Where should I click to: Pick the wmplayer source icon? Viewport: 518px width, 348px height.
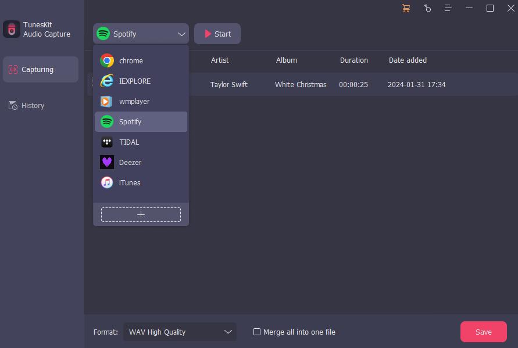(107, 101)
